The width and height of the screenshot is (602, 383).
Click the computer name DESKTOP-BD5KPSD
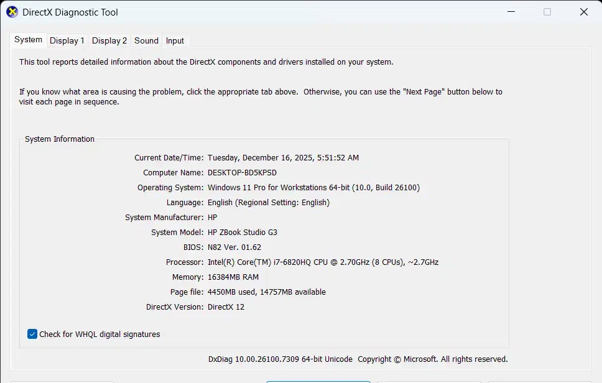242,173
